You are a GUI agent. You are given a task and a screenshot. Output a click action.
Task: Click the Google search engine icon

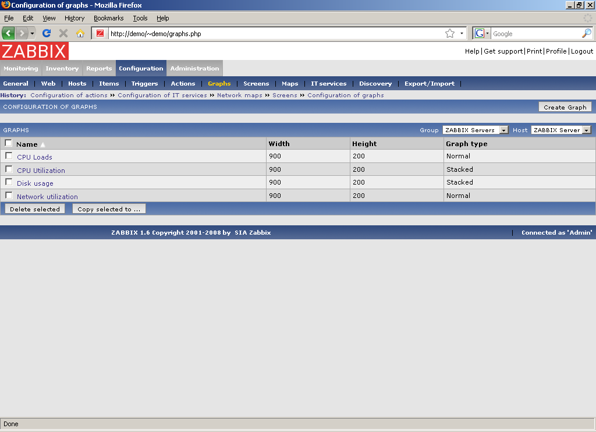pos(480,33)
